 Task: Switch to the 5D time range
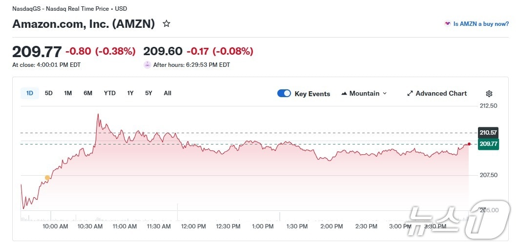click(x=49, y=93)
